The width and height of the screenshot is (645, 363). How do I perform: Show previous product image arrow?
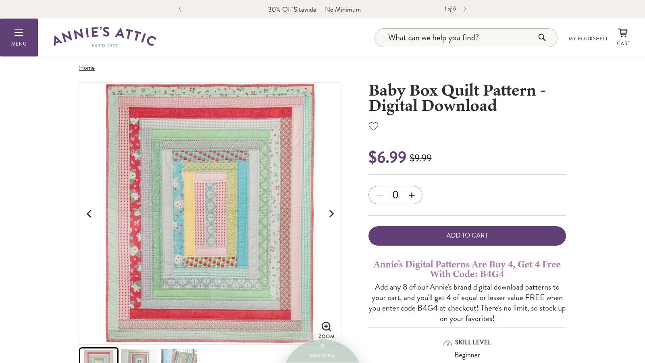click(x=89, y=214)
